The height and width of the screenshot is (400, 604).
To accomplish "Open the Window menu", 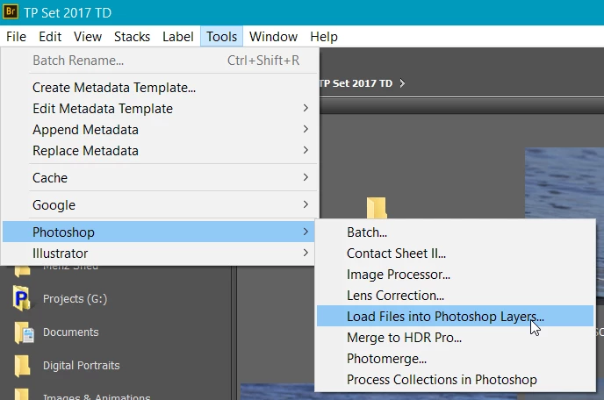I will (274, 37).
